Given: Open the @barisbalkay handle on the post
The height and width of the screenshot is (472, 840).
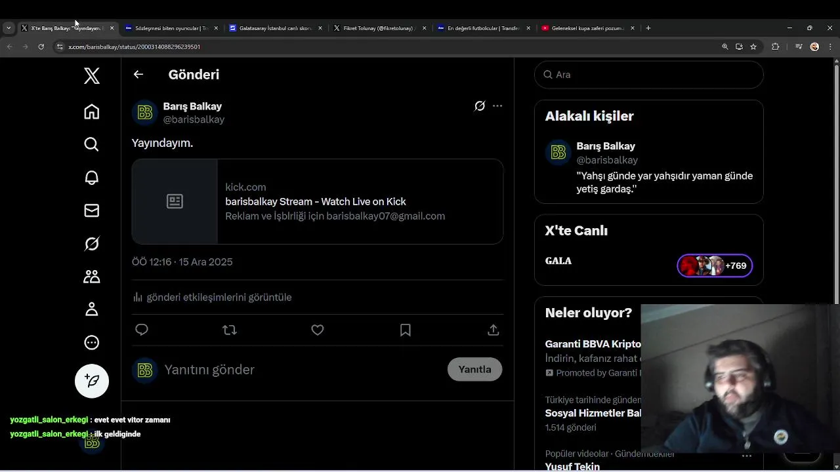Looking at the screenshot, I should pyautogui.click(x=194, y=119).
